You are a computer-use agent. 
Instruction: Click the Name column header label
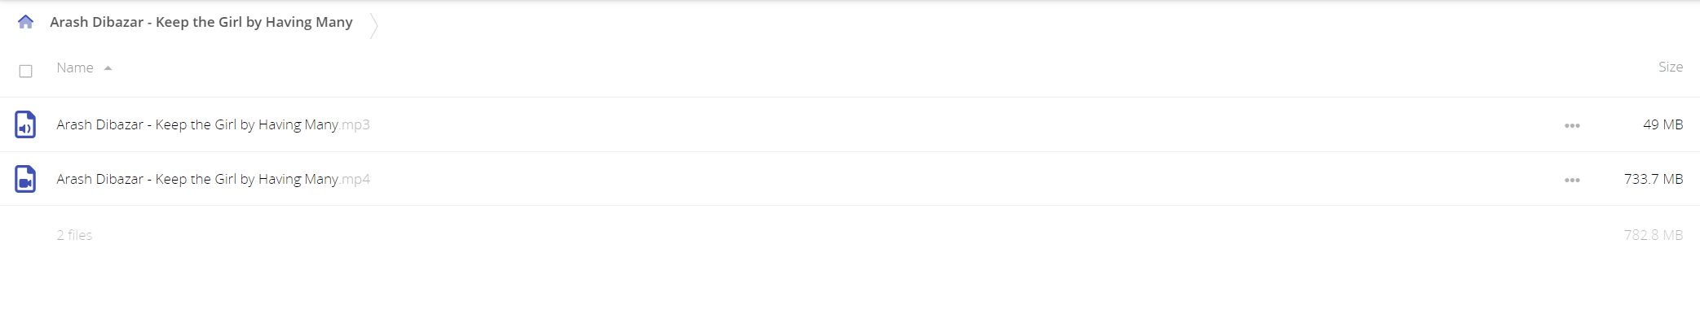tap(75, 68)
